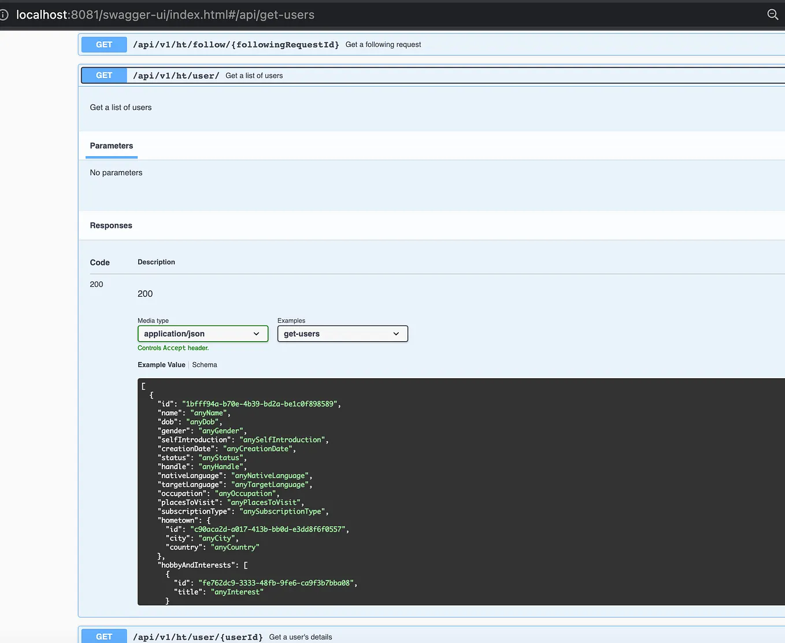785x643 pixels.
Task: Select the Parameters tab
Action: pos(112,146)
